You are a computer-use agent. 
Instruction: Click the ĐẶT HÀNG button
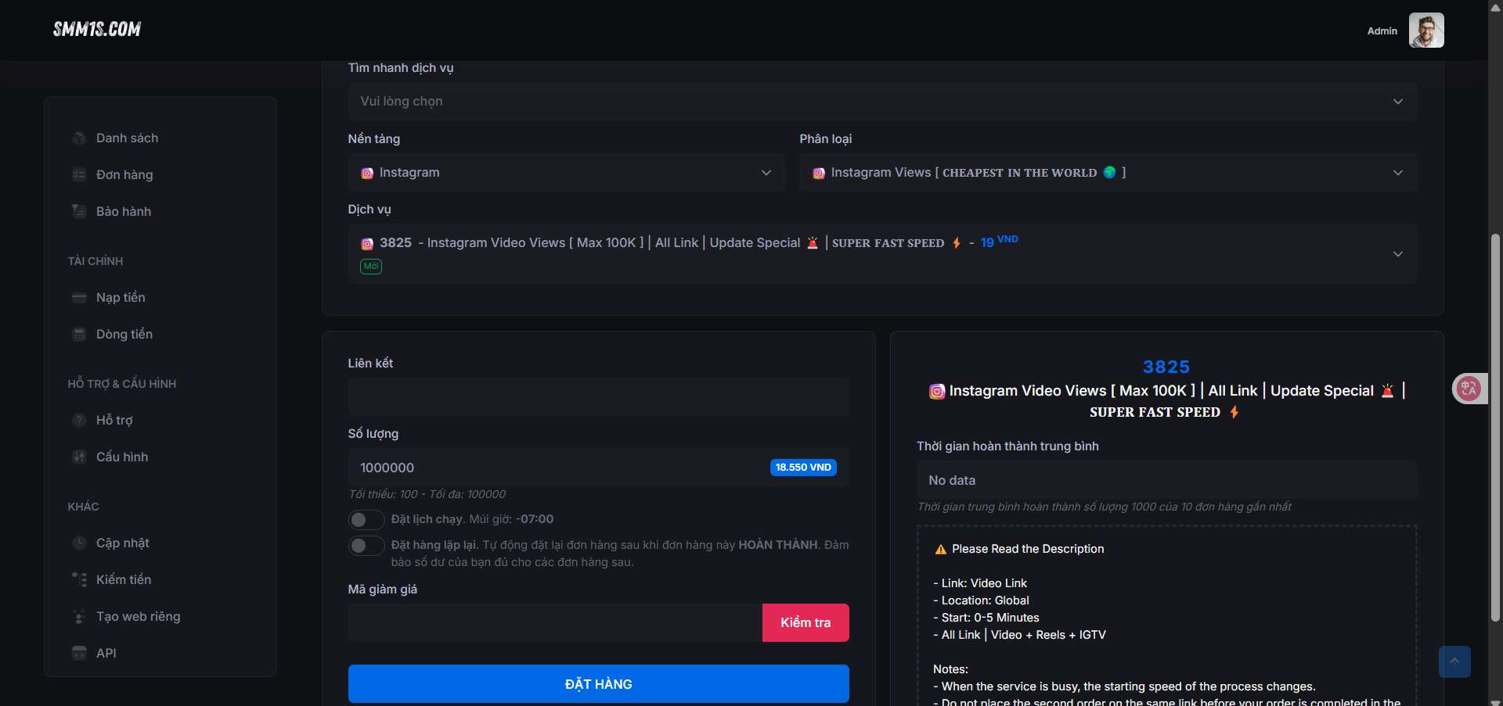(599, 684)
